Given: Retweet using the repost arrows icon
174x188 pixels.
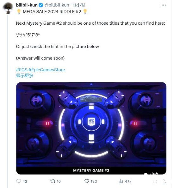Looking at the screenshot, I should (53, 181).
